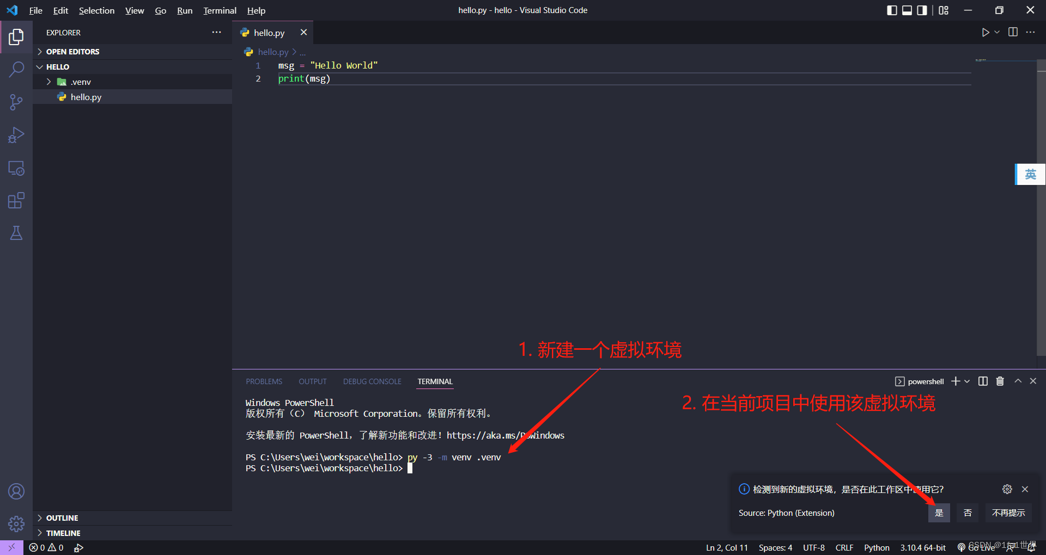Collapse the HELLO folder section

click(132, 67)
